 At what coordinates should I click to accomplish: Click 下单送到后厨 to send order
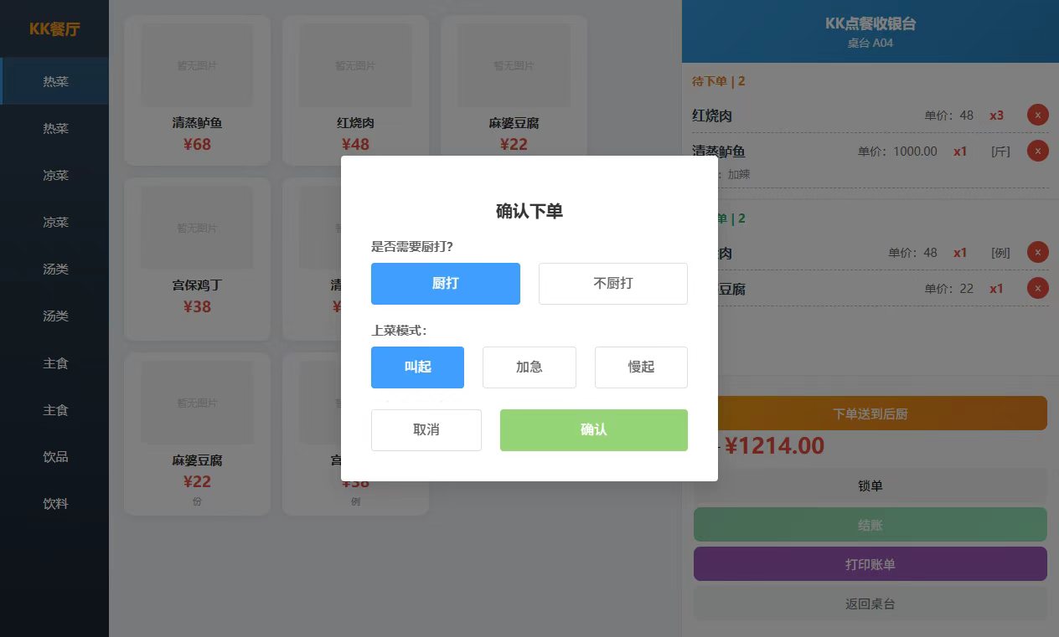(870, 414)
